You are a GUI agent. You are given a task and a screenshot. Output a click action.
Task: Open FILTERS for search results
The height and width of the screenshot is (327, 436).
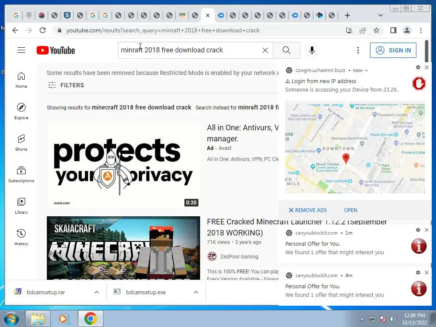point(66,85)
